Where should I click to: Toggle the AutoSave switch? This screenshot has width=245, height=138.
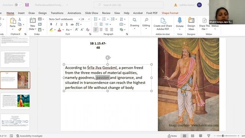[x=18, y=5]
